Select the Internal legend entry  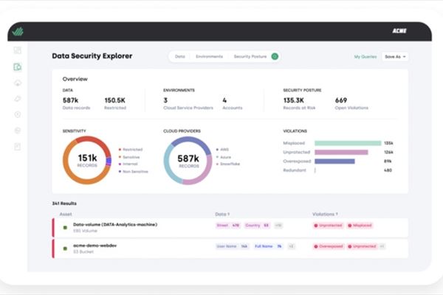coord(128,164)
